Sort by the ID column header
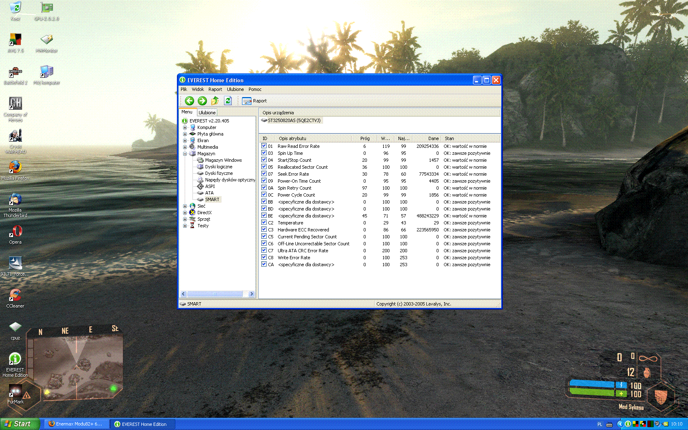 coord(268,138)
